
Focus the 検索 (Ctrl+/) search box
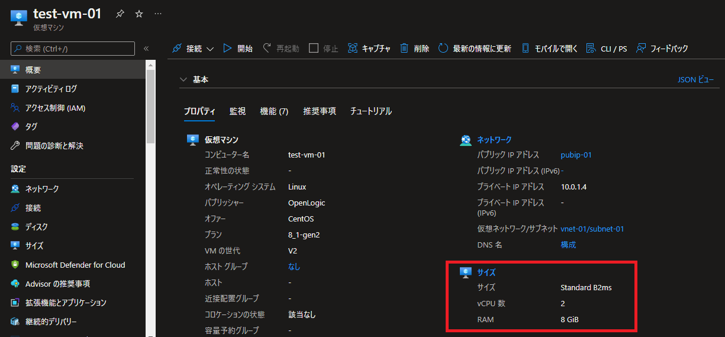(73, 49)
